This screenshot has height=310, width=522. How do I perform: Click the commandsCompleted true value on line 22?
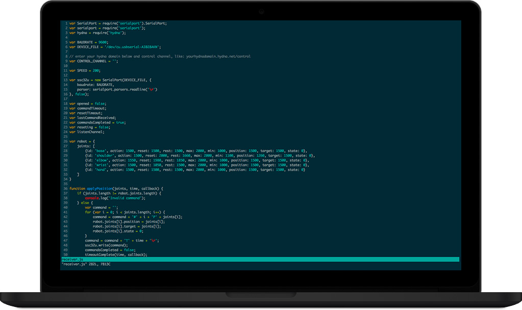tap(119, 122)
